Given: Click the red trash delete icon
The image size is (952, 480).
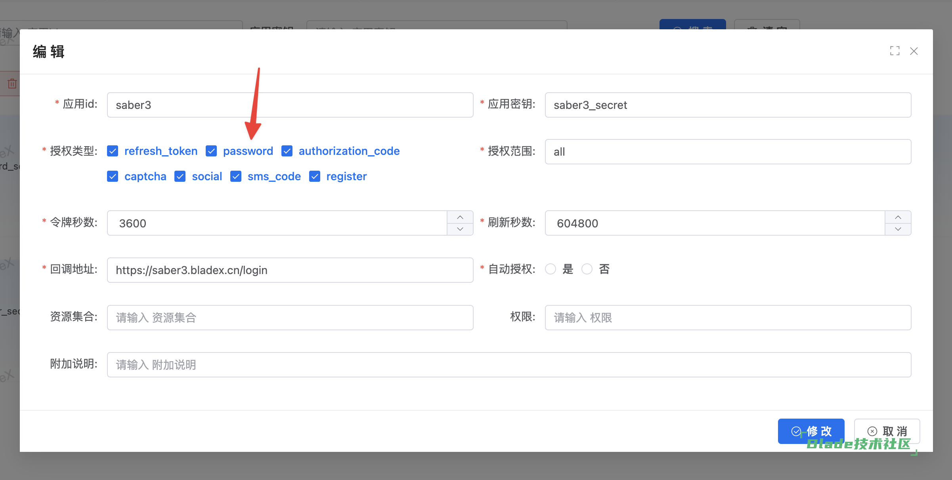Looking at the screenshot, I should (x=12, y=84).
